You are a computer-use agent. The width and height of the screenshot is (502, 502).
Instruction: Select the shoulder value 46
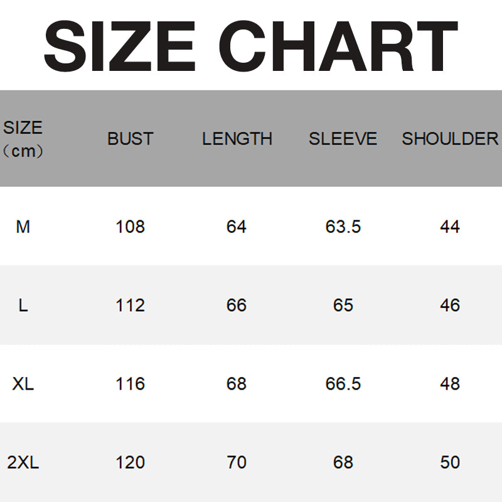[x=450, y=305]
